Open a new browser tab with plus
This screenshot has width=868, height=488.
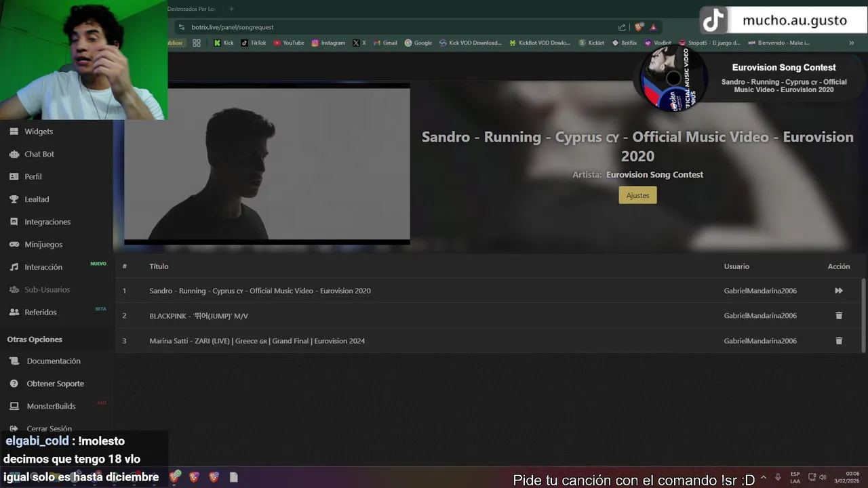pos(231,9)
